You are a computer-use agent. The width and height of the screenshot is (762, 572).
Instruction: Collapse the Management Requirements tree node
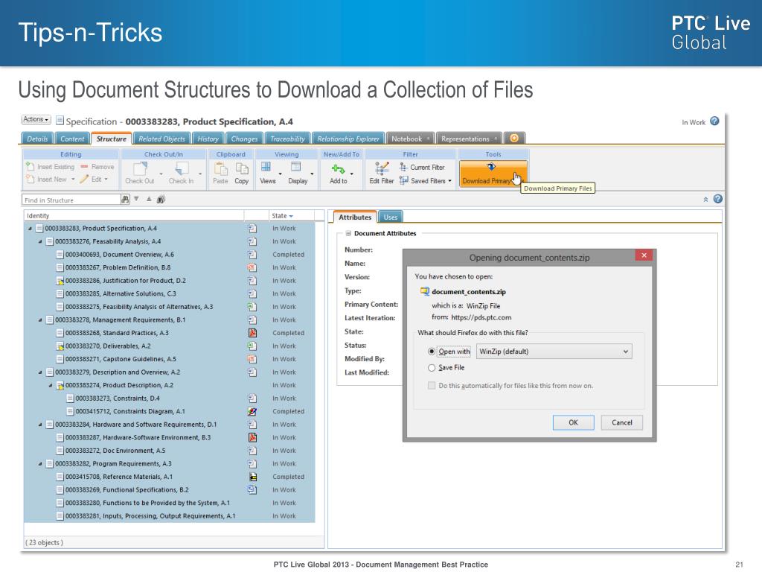(x=40, y=320)
